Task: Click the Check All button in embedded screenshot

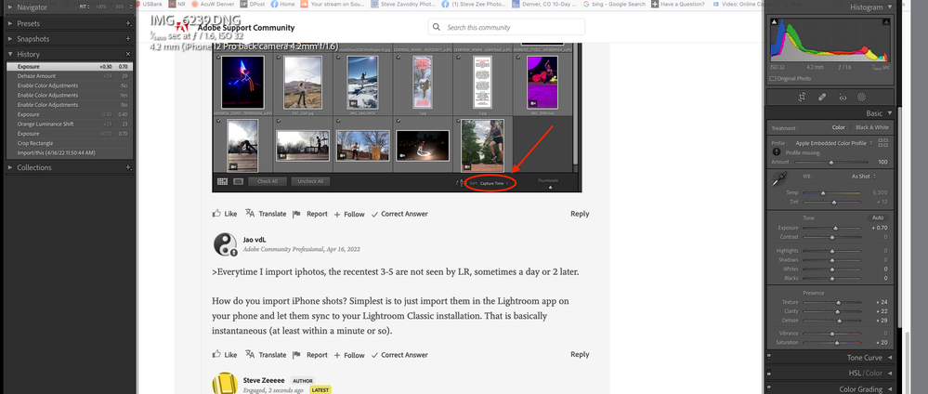Action: [x=268, y=181]
